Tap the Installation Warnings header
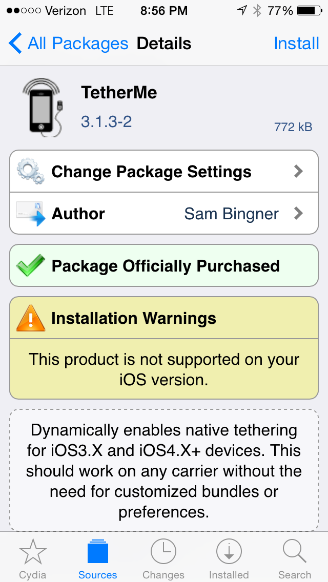This screenshot has height=582, width=328. tap(164, 318)
